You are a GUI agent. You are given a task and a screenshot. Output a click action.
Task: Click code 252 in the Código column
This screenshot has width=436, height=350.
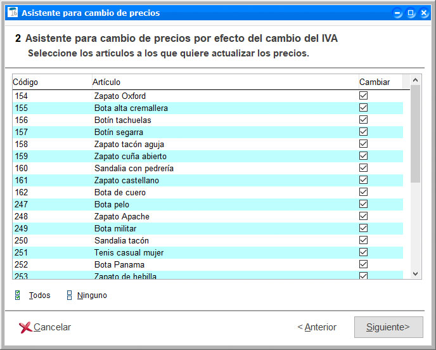click(x=21, y=264)
